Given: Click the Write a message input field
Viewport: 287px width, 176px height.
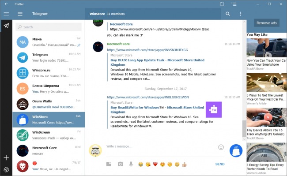Looking at the screenshot, I should click(161, 146).
